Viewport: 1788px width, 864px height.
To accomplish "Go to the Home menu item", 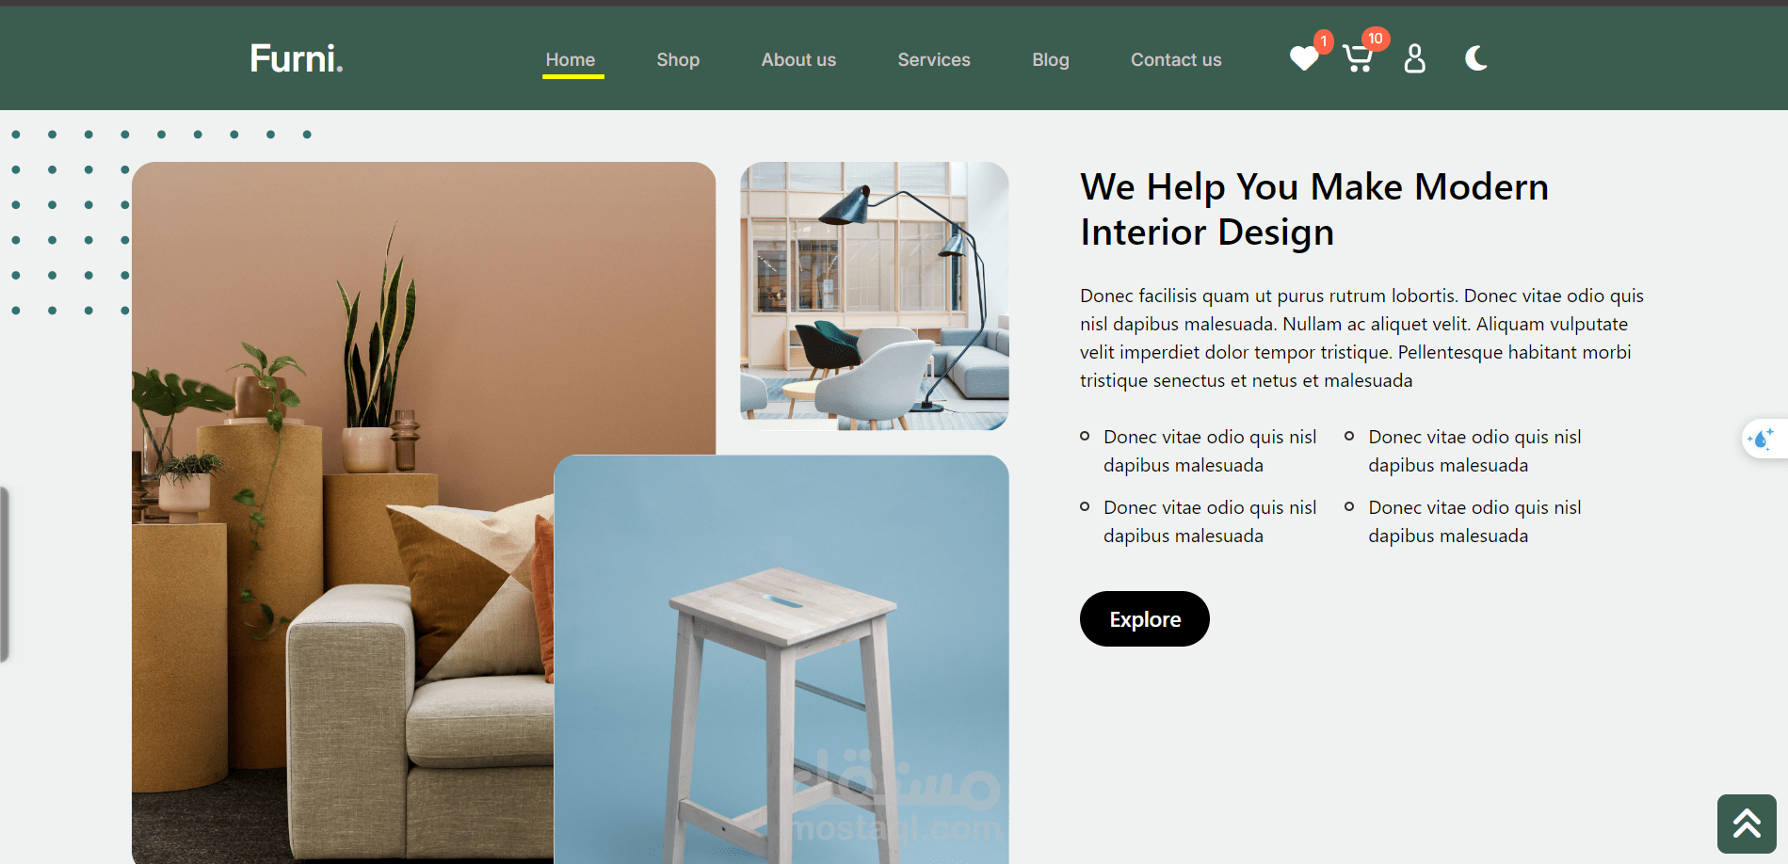I will (571, 59).
